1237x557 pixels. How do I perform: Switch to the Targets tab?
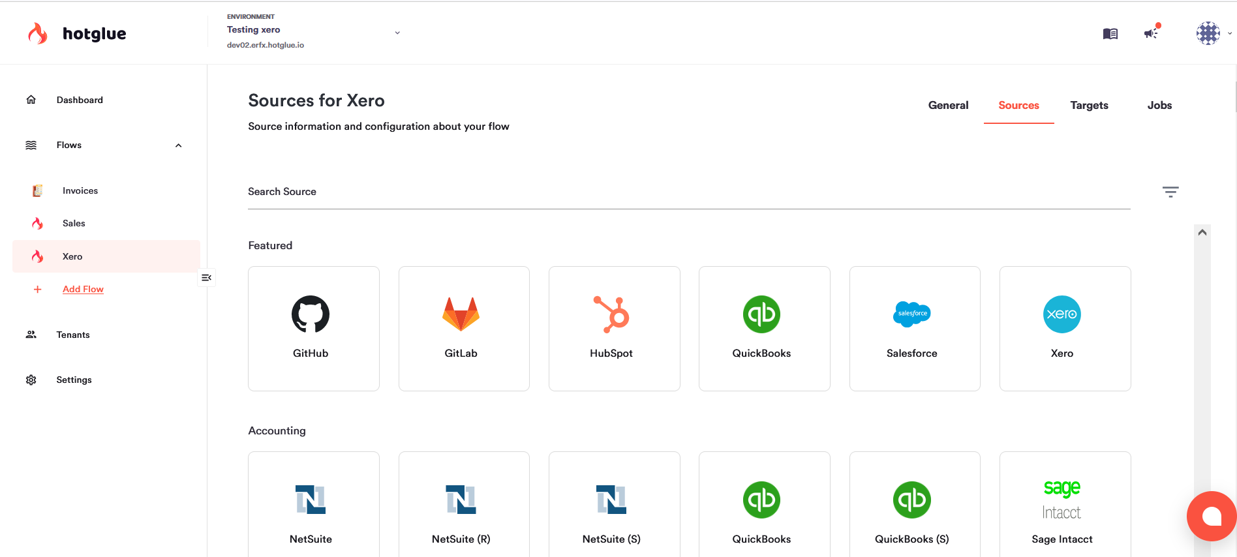point(1089,105)
